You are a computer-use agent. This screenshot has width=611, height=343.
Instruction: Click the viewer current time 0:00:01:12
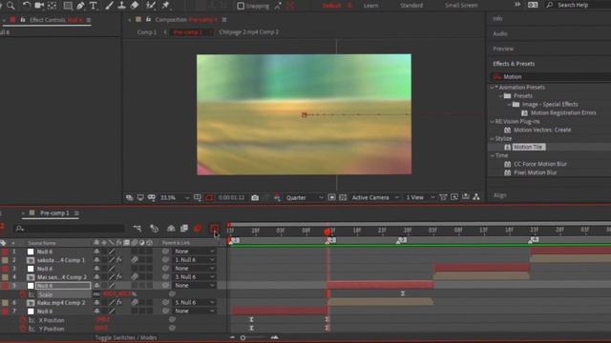[x=231, y=197]
